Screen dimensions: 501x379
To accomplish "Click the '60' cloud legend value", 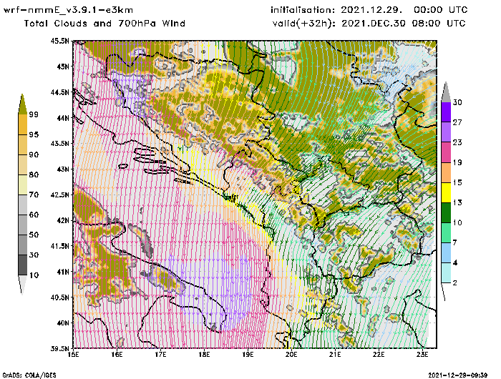I will 34,215.
